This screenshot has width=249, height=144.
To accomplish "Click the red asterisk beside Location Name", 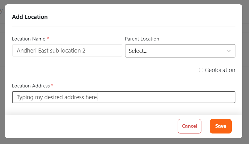I will click(48, 39).
